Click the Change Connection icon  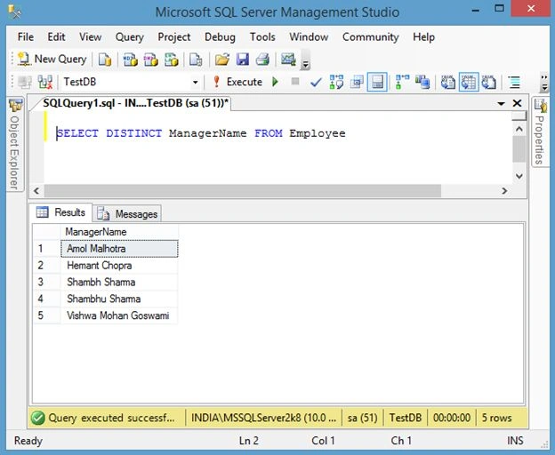point(45,82)
